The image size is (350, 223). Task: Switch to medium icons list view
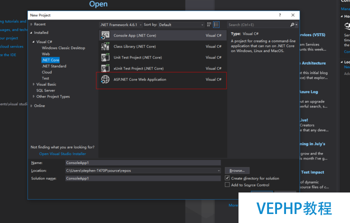coord(216,24)
